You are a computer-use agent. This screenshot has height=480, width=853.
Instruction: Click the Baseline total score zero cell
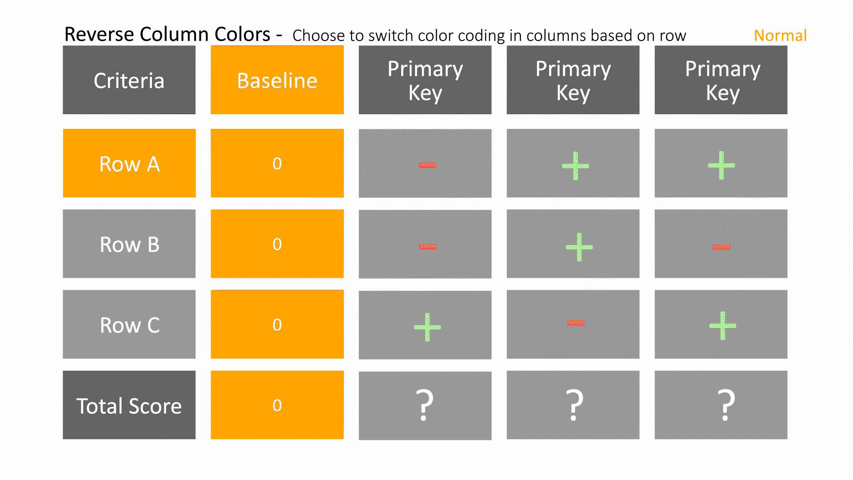277,405
